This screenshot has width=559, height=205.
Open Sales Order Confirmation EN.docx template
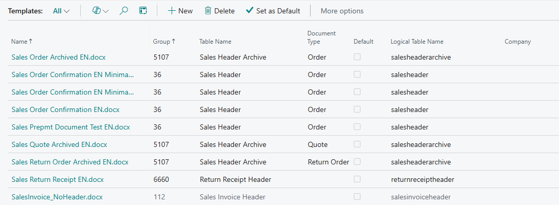point(66,109)
